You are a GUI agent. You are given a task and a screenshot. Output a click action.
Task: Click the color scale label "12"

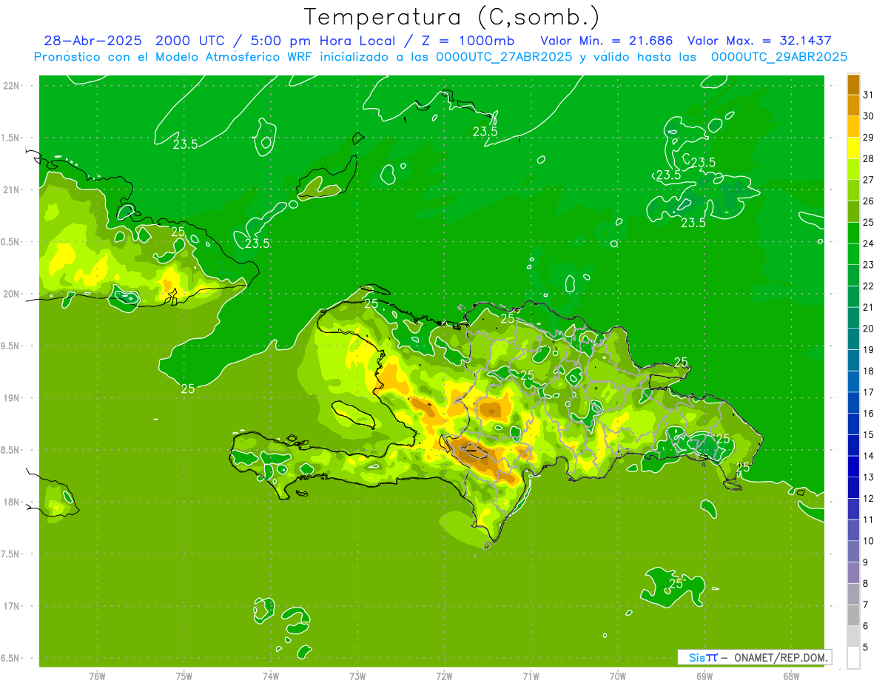coord(869,498)
